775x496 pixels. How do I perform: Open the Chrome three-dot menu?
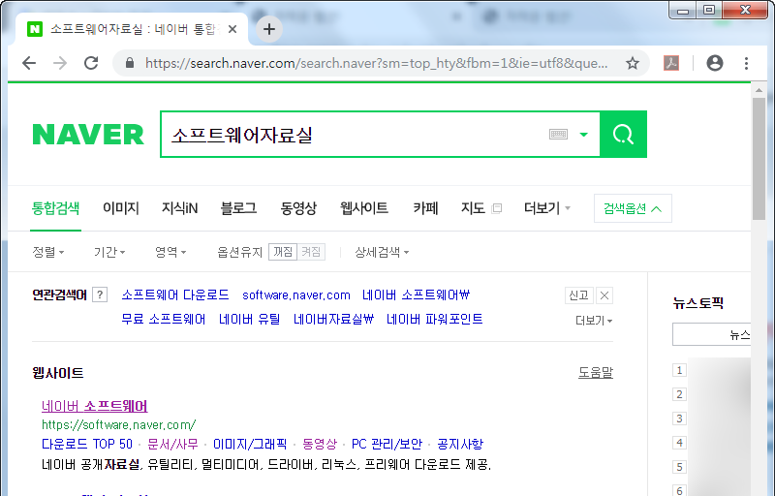(746, 63)
